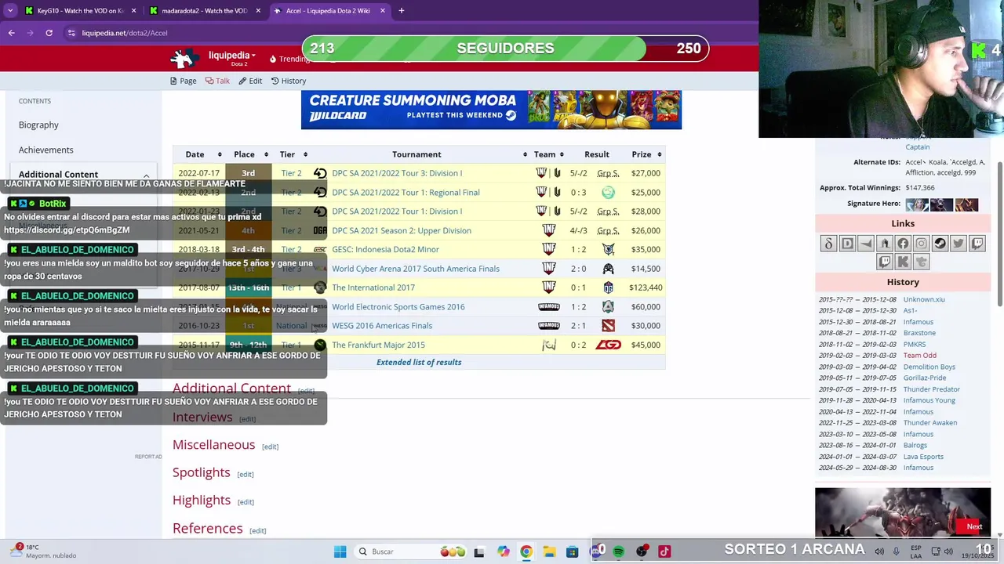The height and width of the screenshot is (564, 1004).
Task: Go to Achievements in contents sidebar
Action: click(45, 150)
